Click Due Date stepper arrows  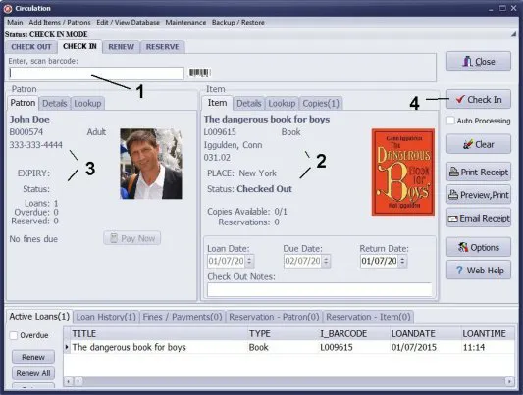point(326,261)
